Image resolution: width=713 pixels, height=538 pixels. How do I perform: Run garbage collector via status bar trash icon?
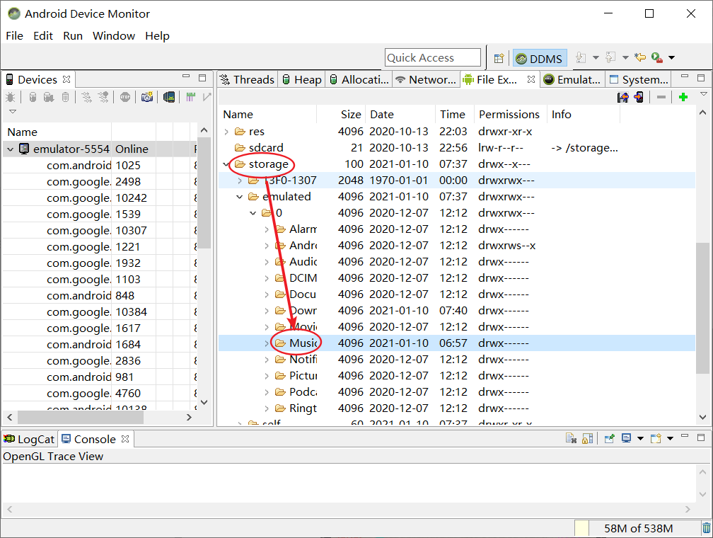pos(706,528)
